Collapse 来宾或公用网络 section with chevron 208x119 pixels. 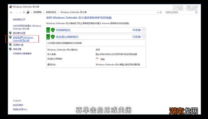point(144,37)
